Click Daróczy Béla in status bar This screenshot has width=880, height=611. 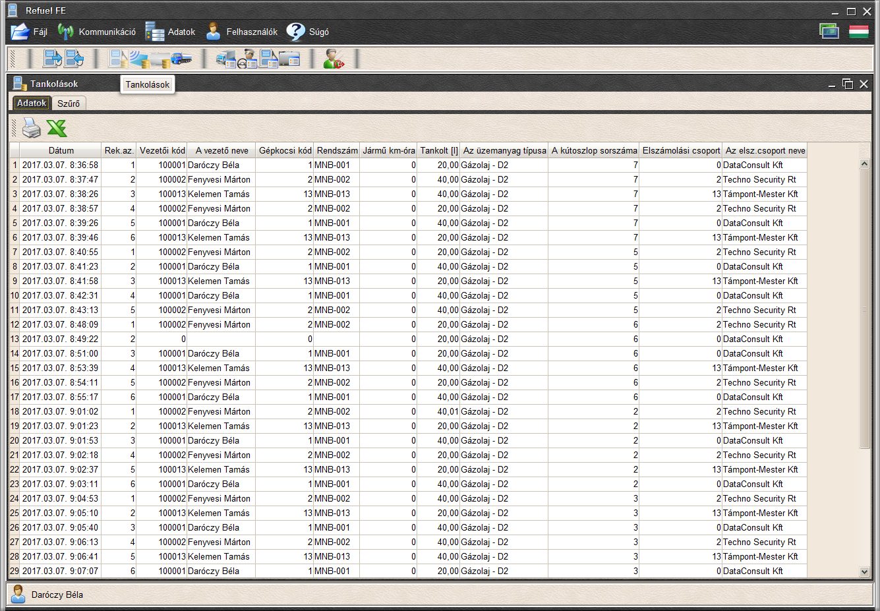coord(57,595)
